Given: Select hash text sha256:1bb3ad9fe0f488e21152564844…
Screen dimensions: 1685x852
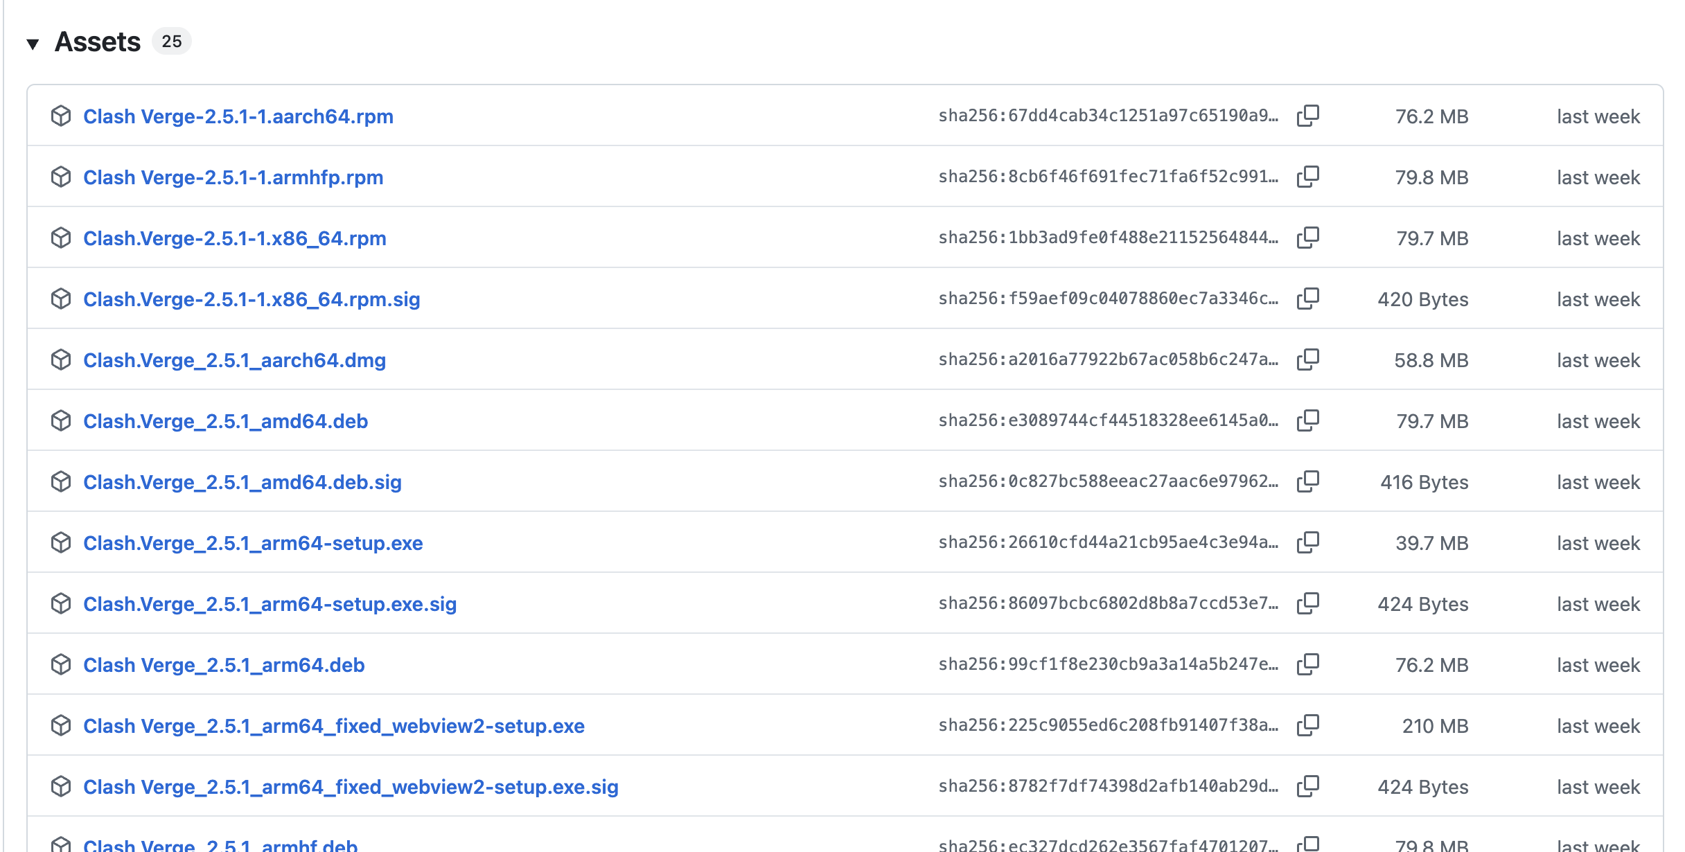Looking at the screenshot, I should point(1109,238).
